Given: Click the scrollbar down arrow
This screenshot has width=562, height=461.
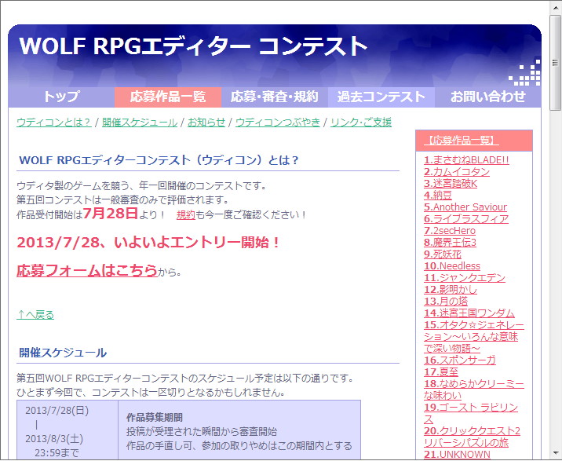Looking at the screenshot, I should coord(556,452).
